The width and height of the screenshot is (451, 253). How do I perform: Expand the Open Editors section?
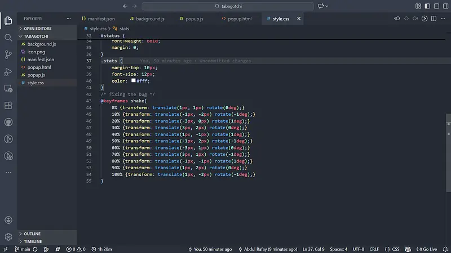[x=36, y=28]
